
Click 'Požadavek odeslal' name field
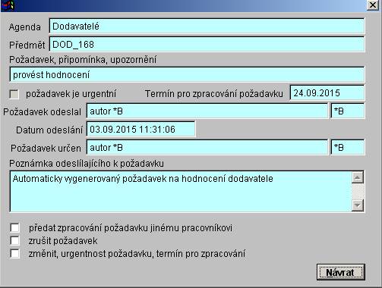click(207, 111)
